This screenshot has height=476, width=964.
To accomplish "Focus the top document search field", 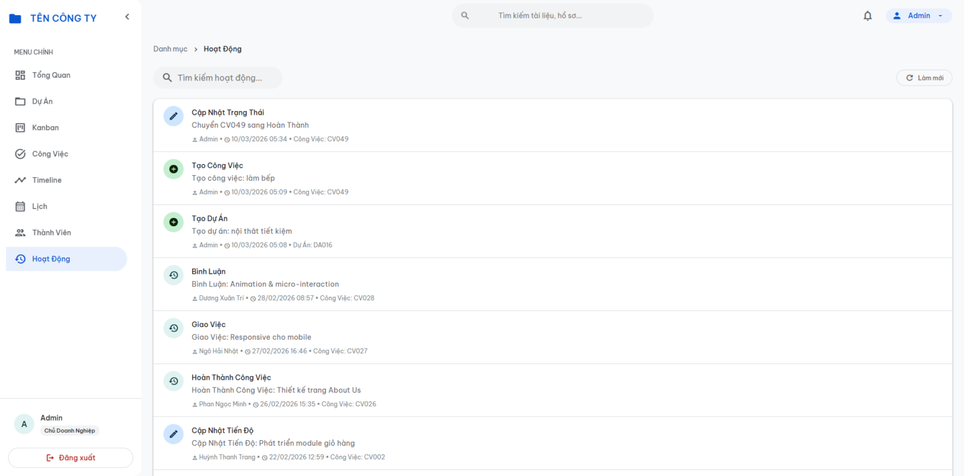I will pyautogui.click(x=553, y=16).
